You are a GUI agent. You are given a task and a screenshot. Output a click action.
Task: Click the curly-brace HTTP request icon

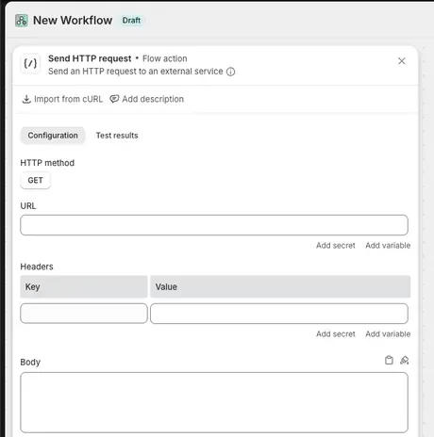tap(30, 63)
